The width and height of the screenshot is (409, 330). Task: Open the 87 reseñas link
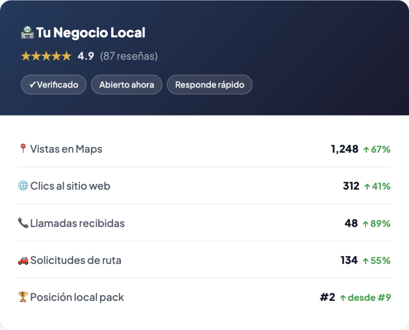(x=129, y=56)
